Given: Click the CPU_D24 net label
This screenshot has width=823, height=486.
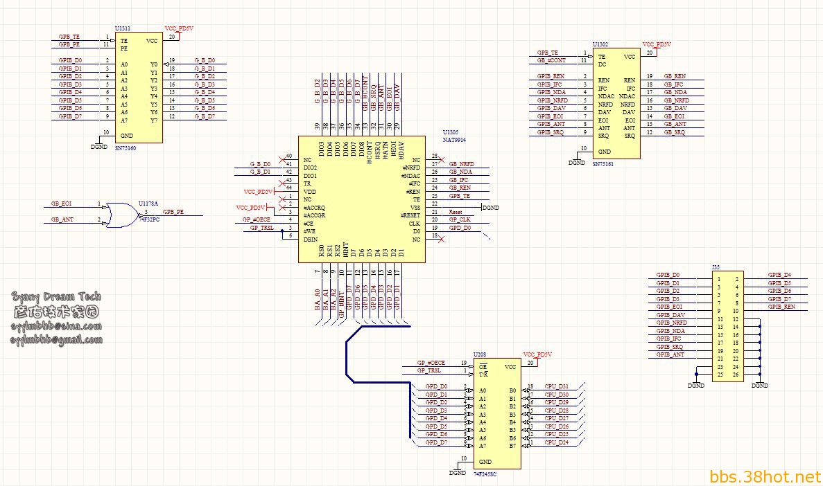Looking at the screenshot, I should click(556, 442).
